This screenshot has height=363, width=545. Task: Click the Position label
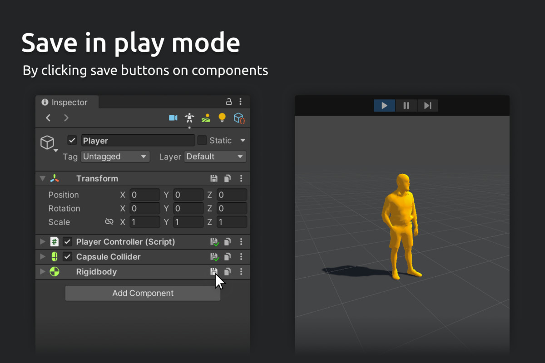point(64,195)
